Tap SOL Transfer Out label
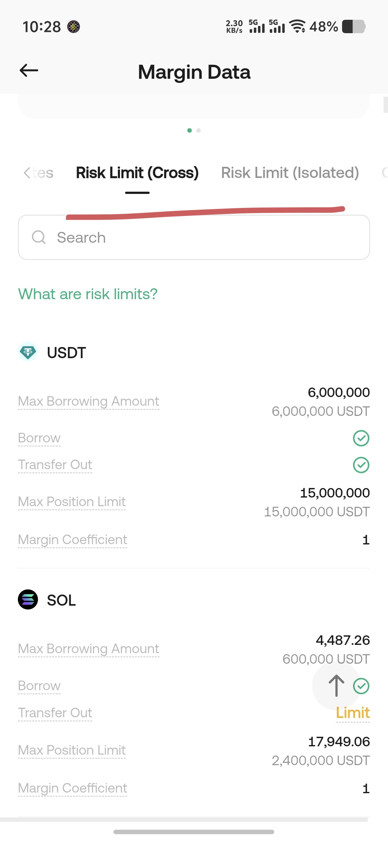388x842 pixels. [x=55, y=713]
